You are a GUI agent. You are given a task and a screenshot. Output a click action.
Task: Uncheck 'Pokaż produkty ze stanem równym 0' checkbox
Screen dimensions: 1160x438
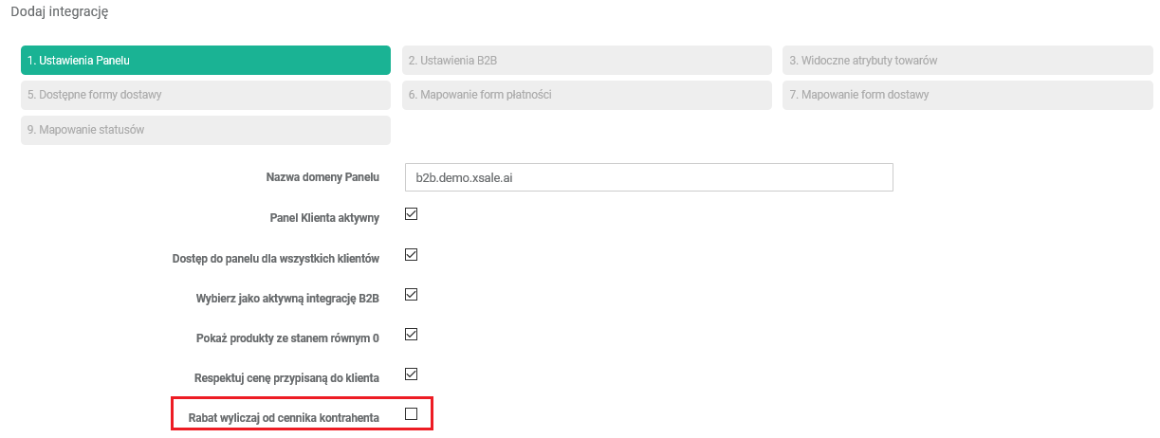(x=412, y=335)
